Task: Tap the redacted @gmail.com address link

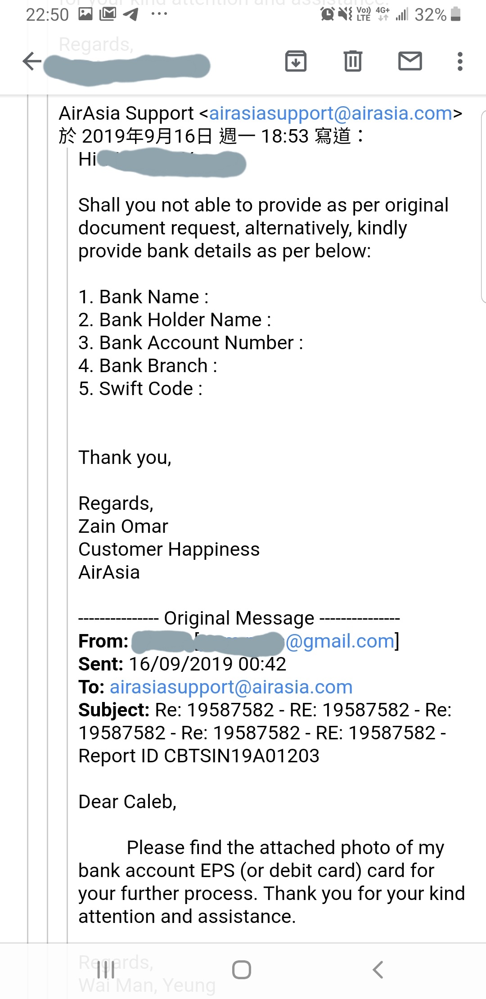Action: 340,641
